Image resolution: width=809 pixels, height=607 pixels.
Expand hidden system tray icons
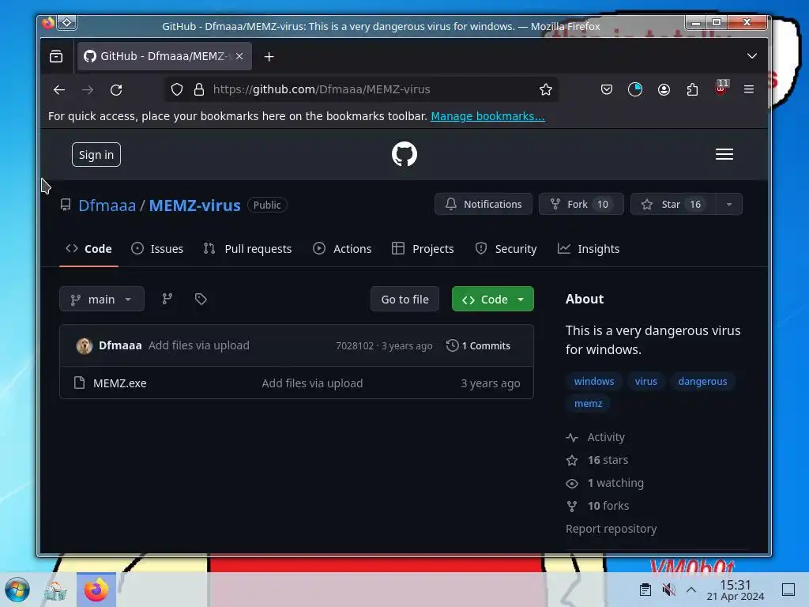(x=690, y=590)
